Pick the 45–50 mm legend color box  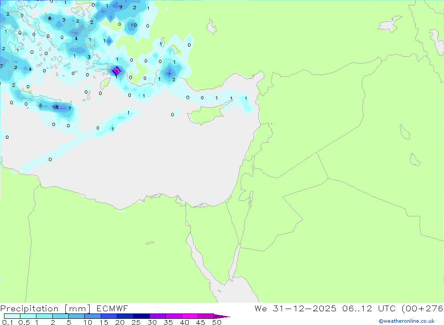click(x=206, y=316)
